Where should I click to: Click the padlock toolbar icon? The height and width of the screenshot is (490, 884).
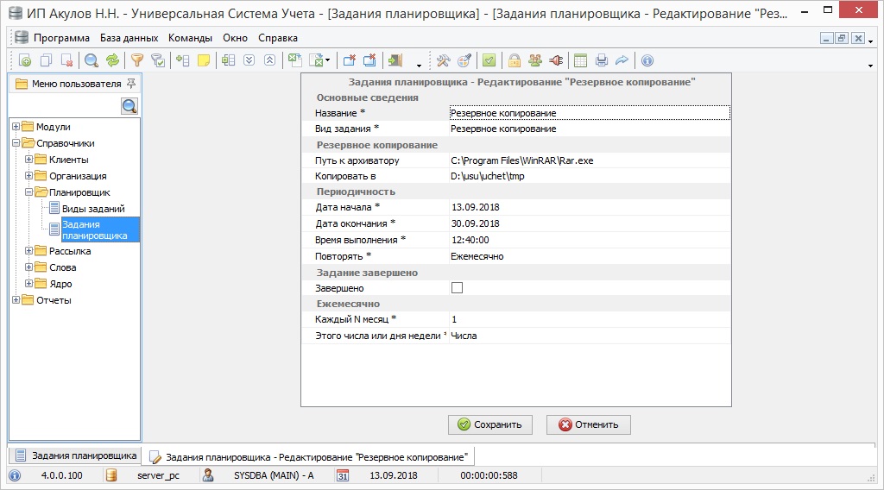pos(515,60)
